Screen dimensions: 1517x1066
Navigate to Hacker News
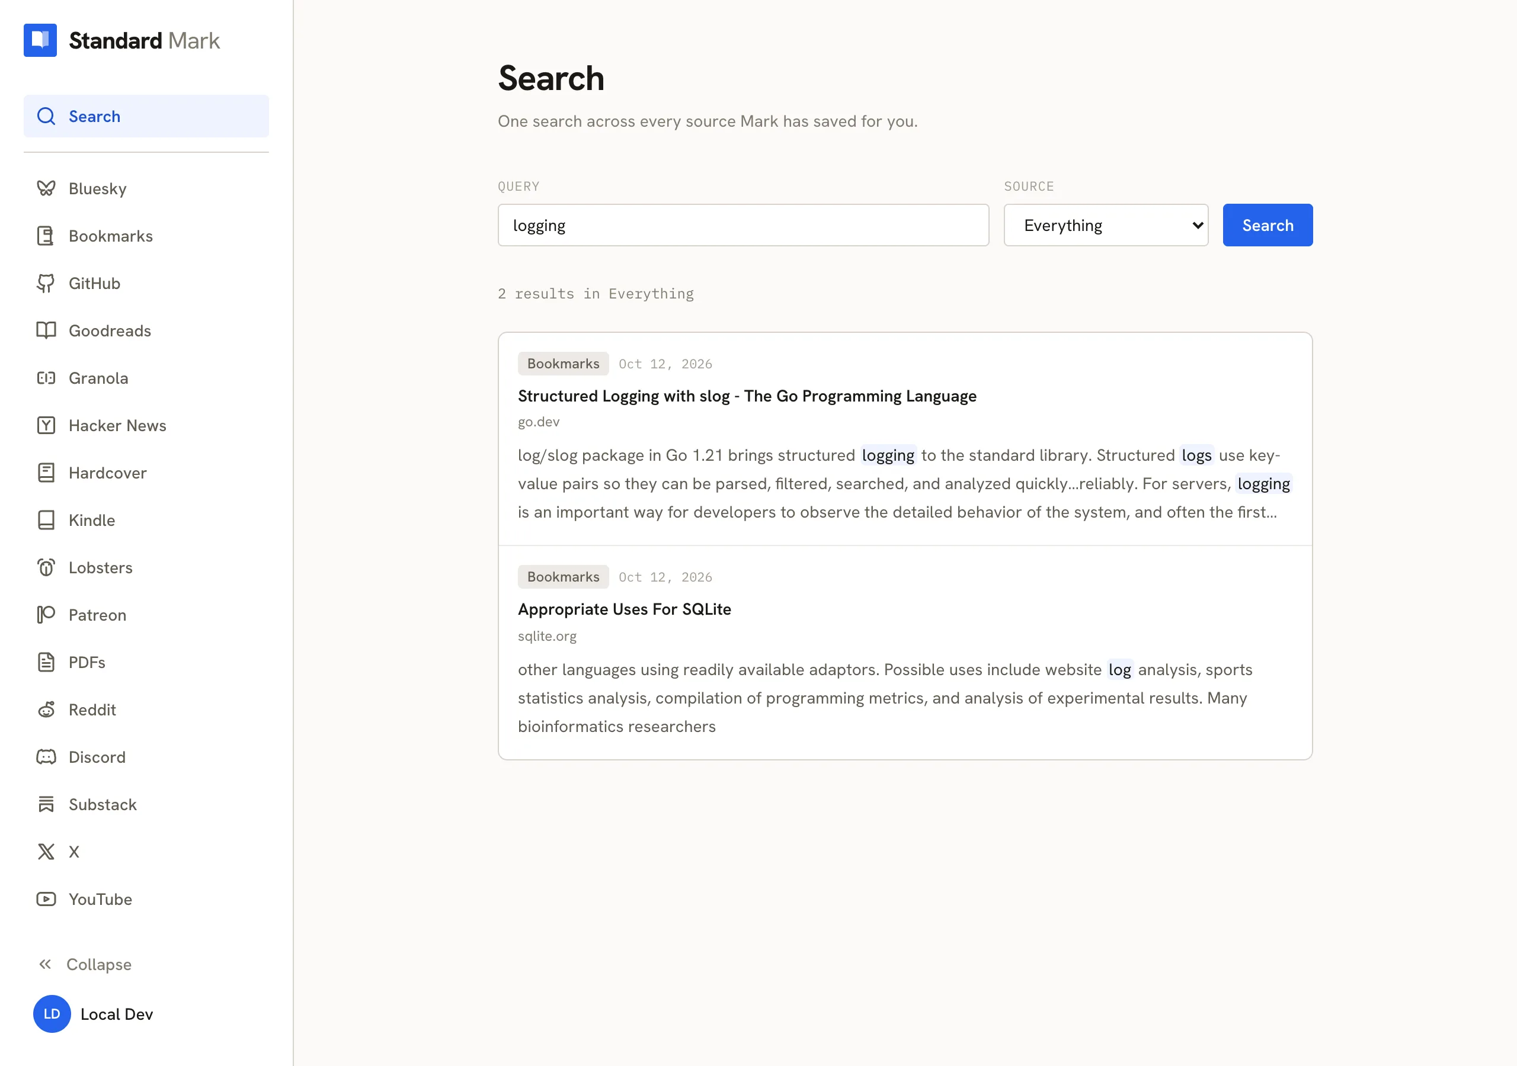click(146, 425)
